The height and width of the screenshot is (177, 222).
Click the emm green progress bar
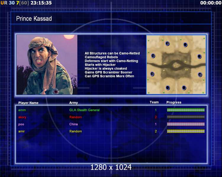(186, 110)
